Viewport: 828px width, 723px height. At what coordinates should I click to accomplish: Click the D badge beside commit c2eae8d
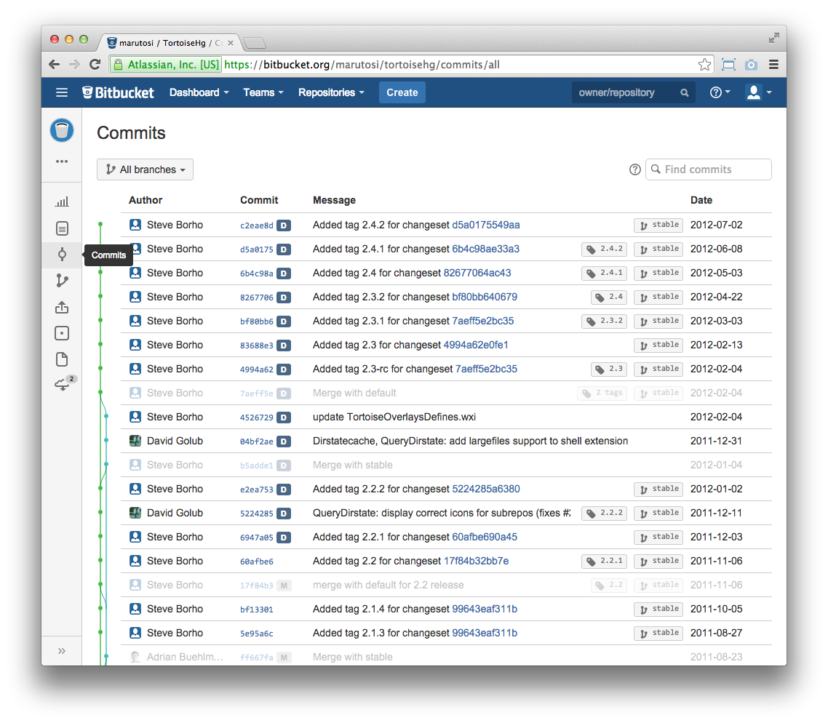(284, 225)
